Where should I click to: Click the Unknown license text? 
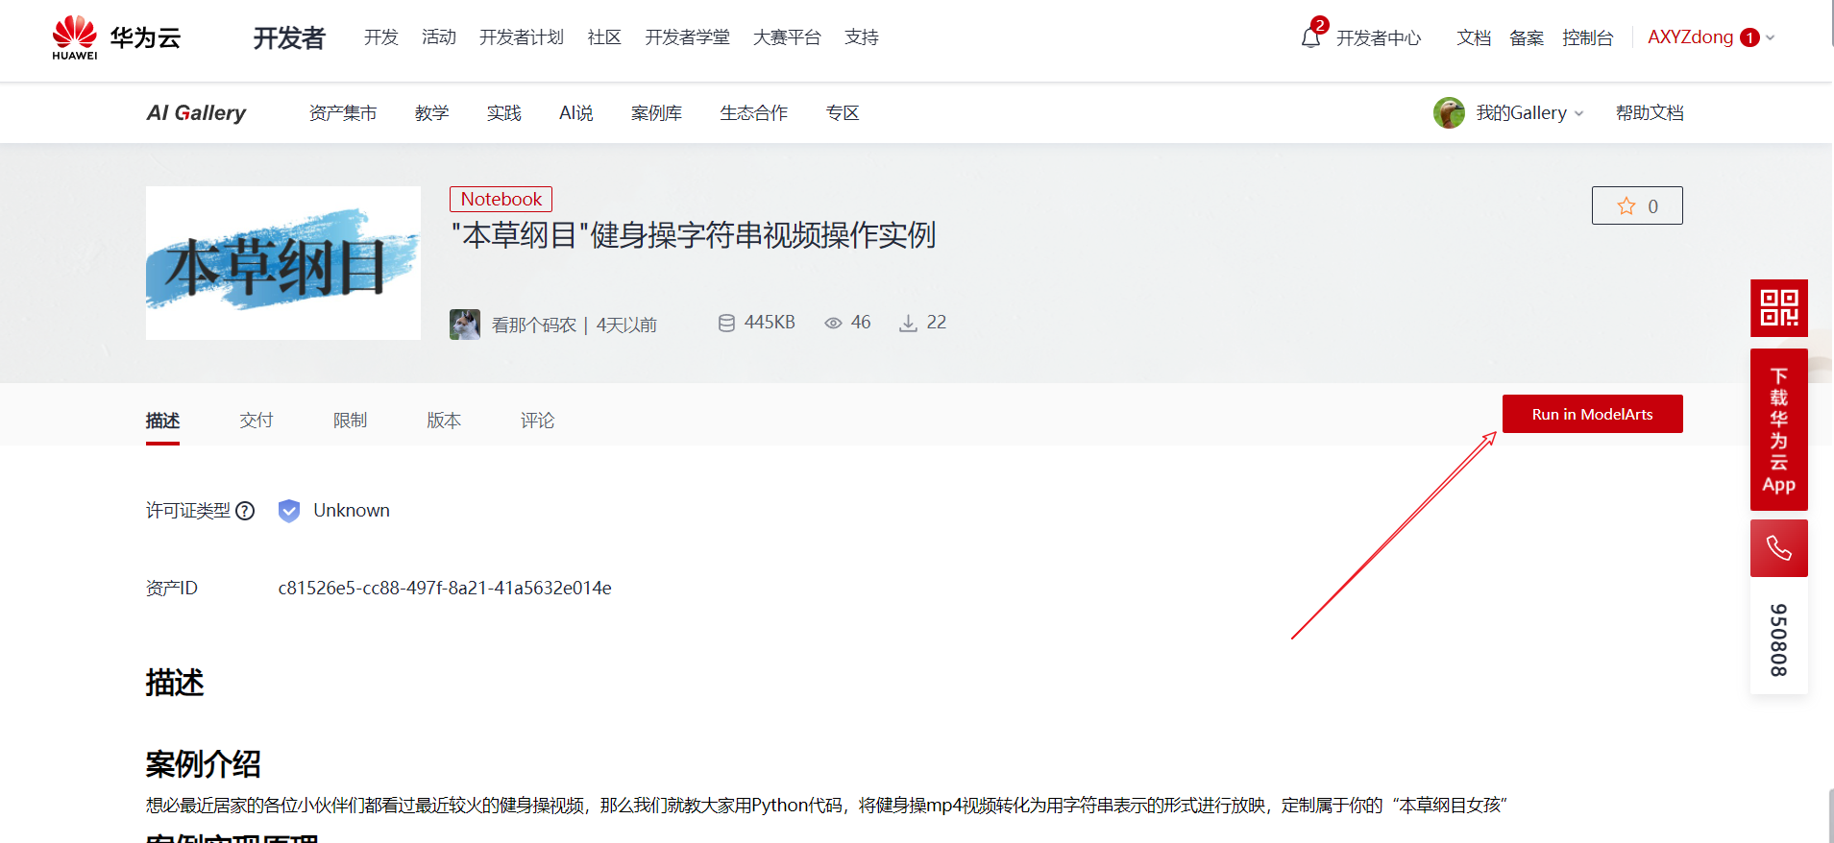click(352, 511)
